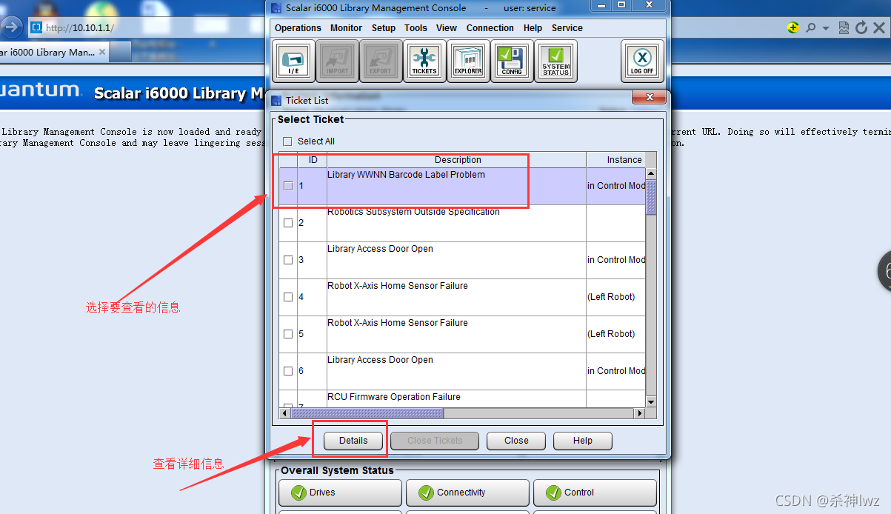
Task: Sort by the Description column header
Action: [x=457, y=160]
